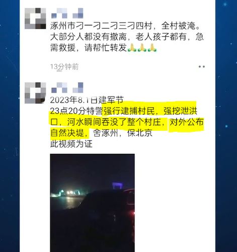Tap the second post's pixelated avatar
The image size is (237, 252).
(x=35, y=93)
